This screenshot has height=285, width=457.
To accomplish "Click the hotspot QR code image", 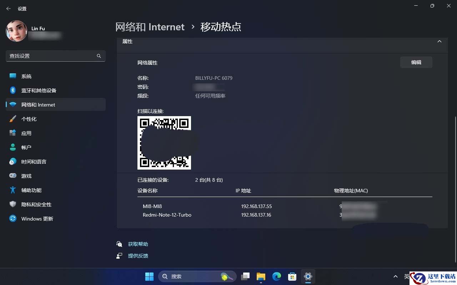I will coord(164,143).
